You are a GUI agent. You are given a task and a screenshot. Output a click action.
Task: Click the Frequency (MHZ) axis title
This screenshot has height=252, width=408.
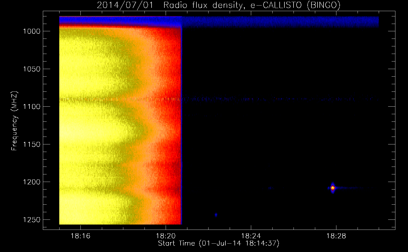coord(14,121)
